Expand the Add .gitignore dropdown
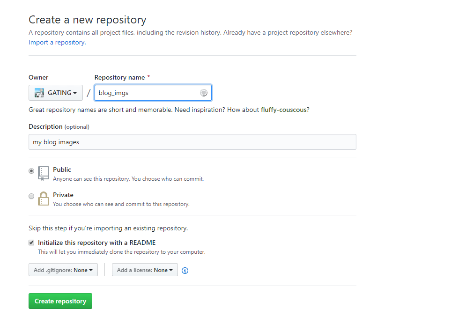This screenshot has width=451, height=331. point(63,270)
